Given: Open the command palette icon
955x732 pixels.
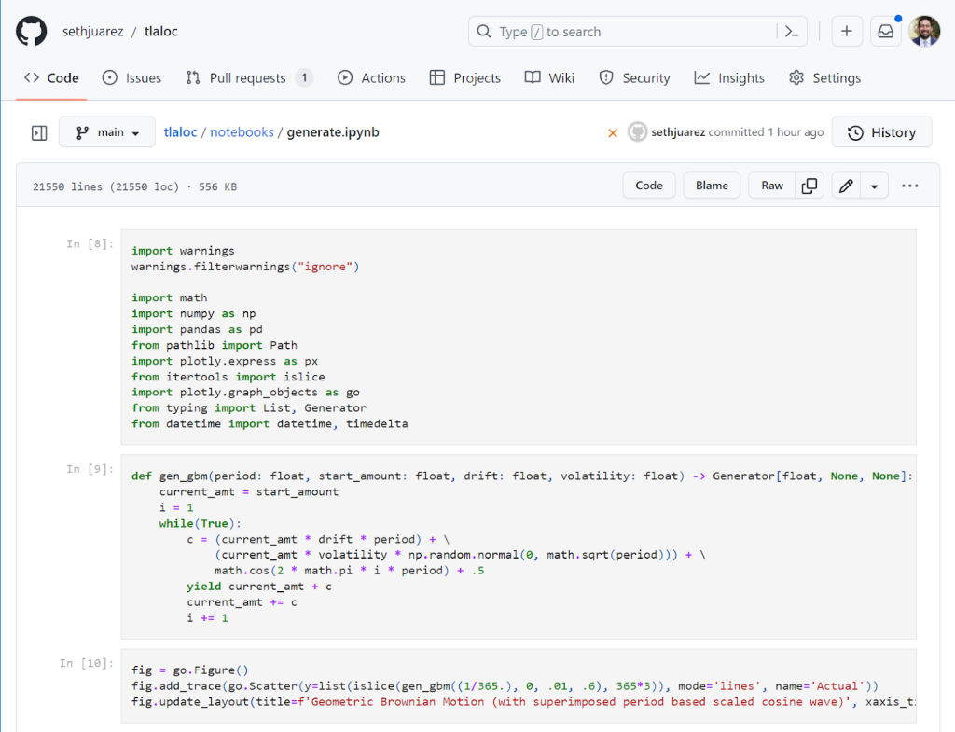Looking at the screenshot, I should click(x=791, y=32).
